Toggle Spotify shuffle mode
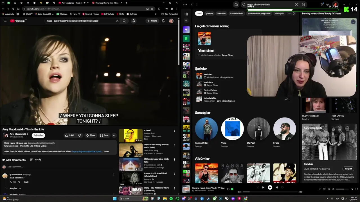This screenshot has width=360, height=202. click(x=257, y=187)
